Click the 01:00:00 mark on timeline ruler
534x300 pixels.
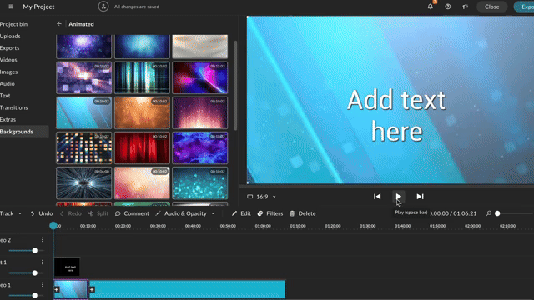pyautogui.click(x=263, y=226)
